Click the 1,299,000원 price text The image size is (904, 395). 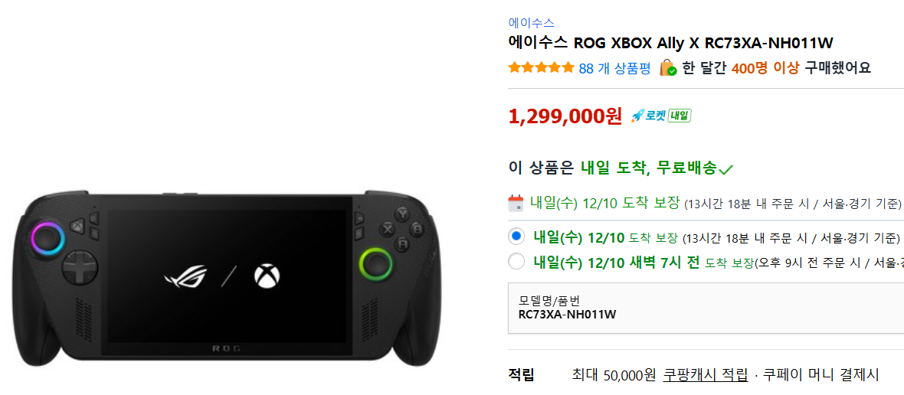(565, 116)
